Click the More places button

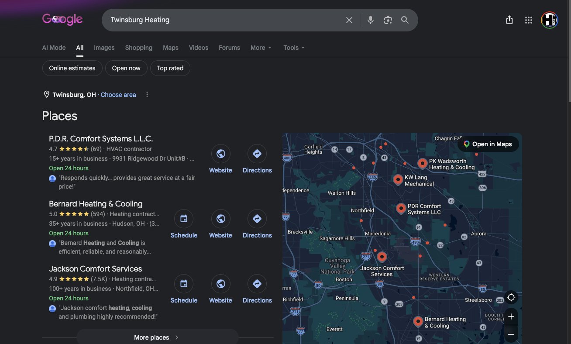(x=157, y=337)
